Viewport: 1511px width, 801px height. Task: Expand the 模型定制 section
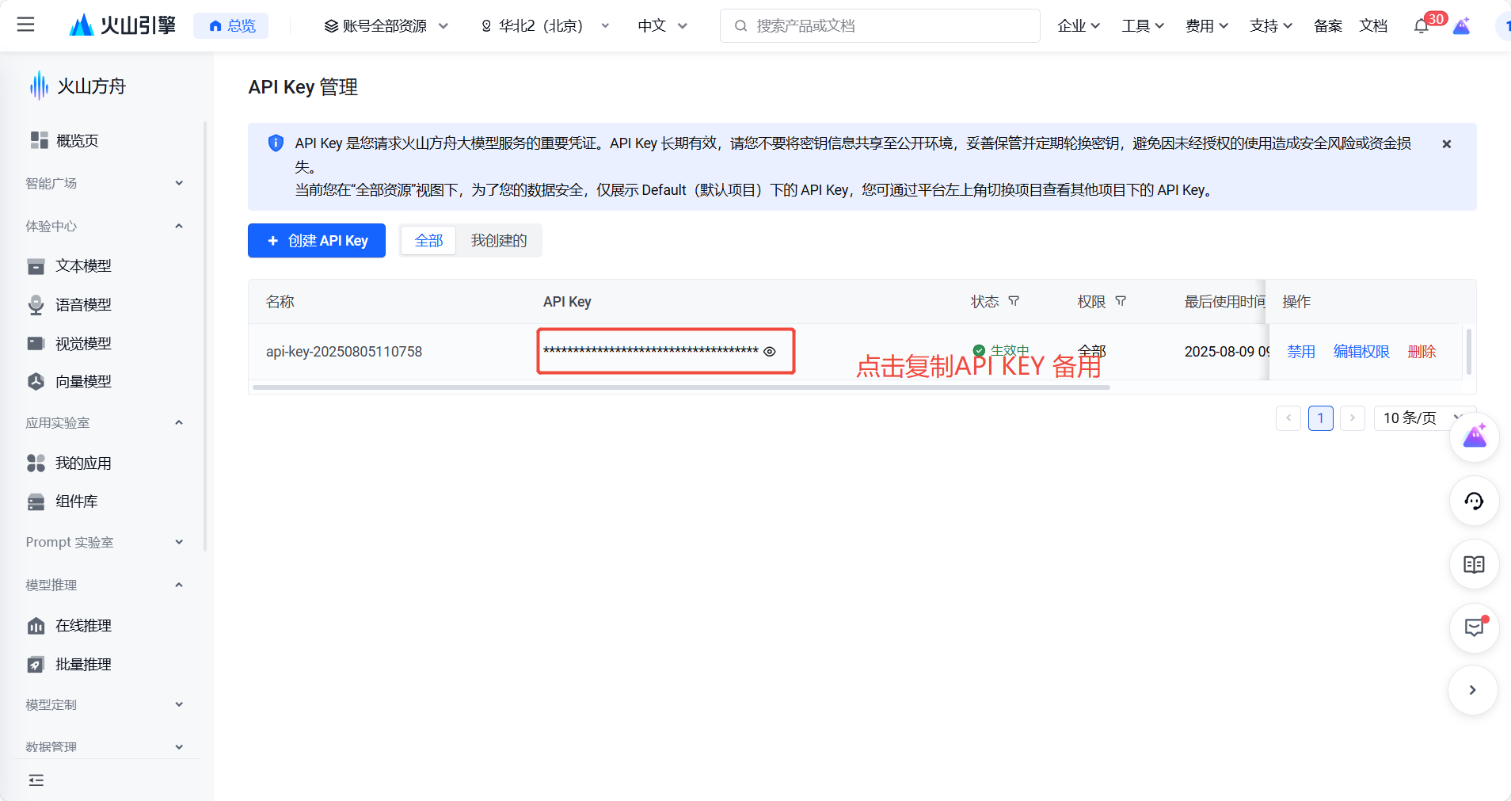tap(104, 704)
